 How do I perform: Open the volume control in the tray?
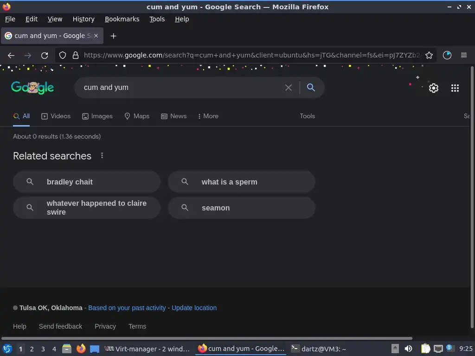pos(408,349)
